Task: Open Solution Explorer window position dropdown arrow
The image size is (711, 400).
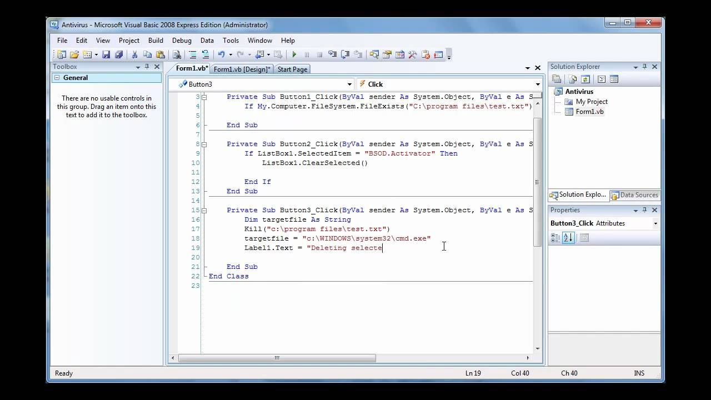Action: [x=636, y=67]
